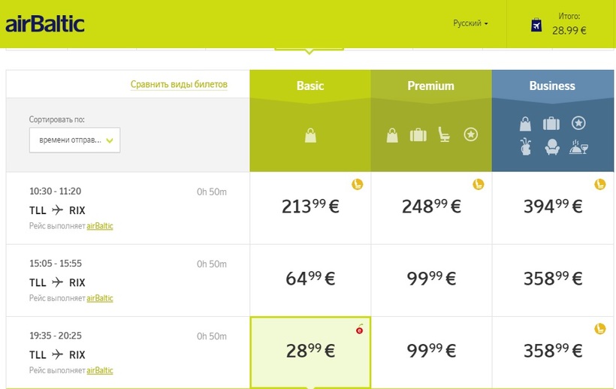Click the star icon in Business column

(578, 123)
